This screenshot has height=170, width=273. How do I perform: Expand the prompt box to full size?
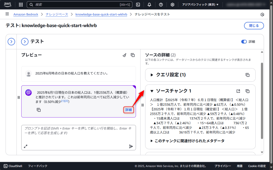click(x=26, y=146)
